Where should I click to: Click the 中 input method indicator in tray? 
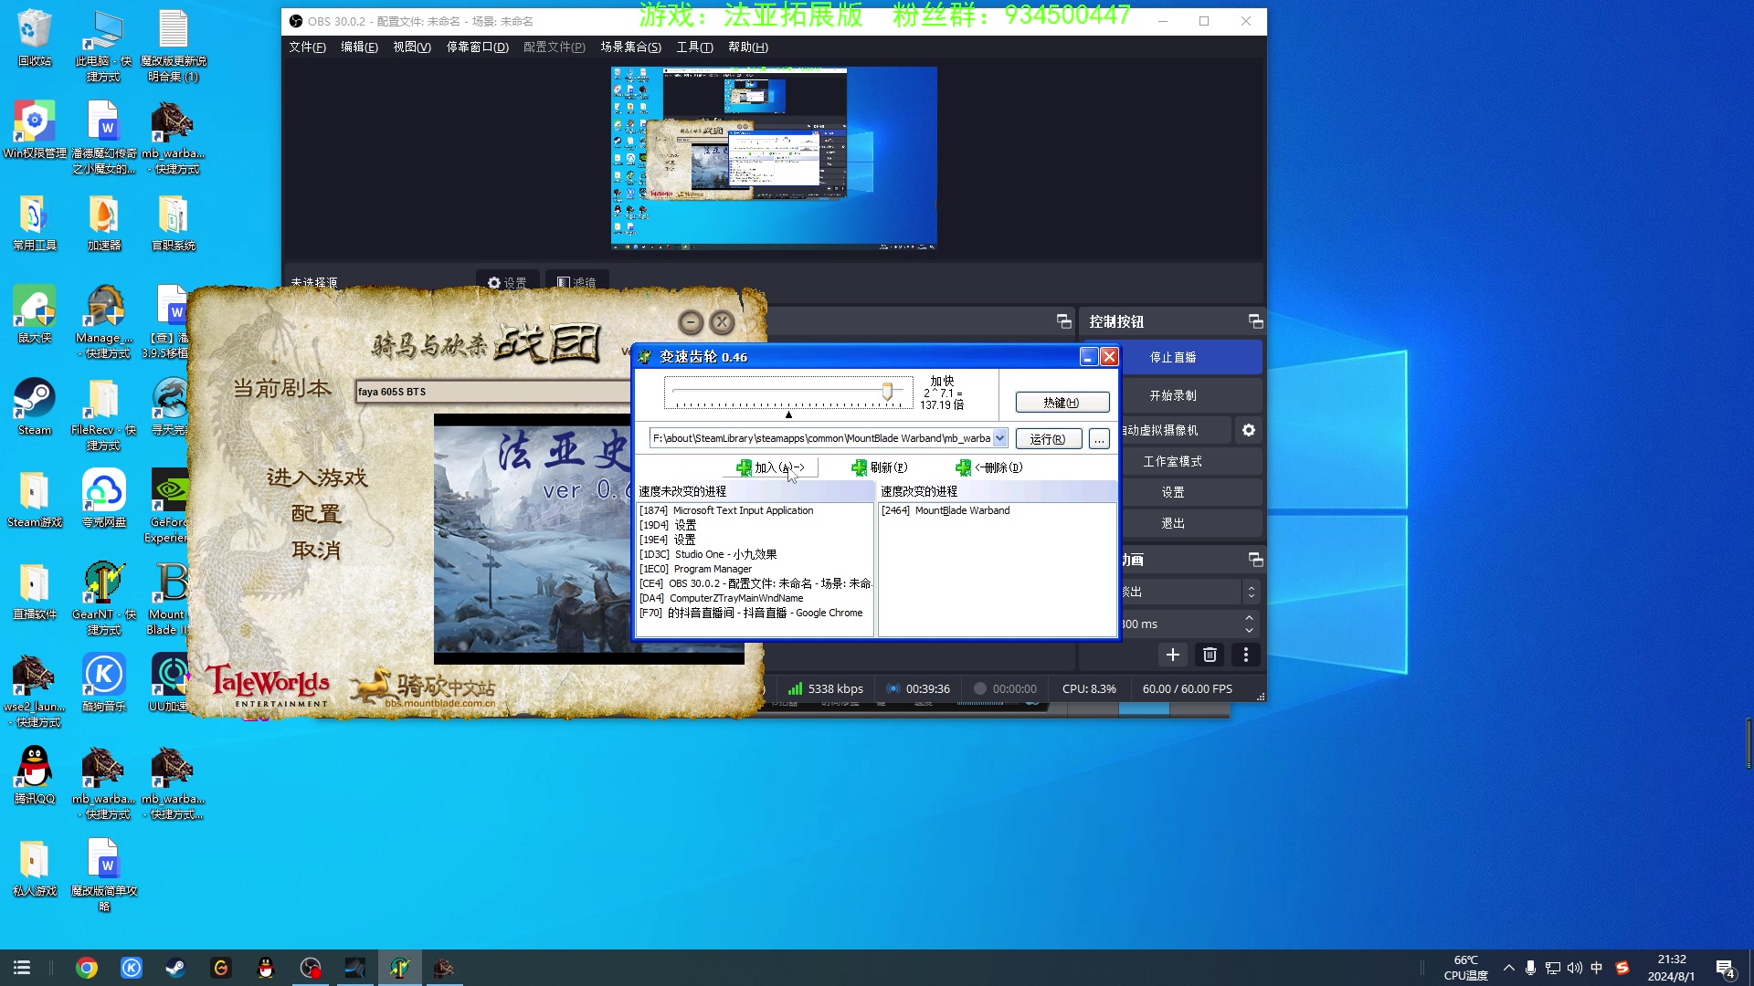coord(1596,968)
